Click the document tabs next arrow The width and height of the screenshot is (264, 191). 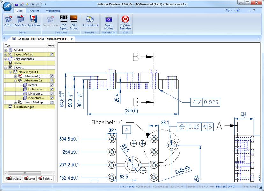pos(259,39)
